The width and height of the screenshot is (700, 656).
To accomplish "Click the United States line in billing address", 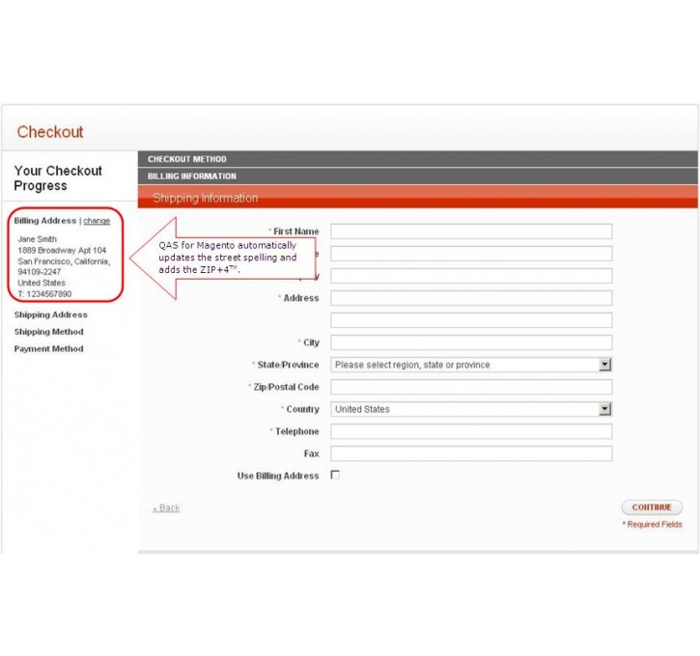I will pos(42,283).
